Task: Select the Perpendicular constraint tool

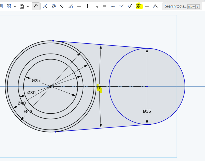Action: tap(96, 6)
